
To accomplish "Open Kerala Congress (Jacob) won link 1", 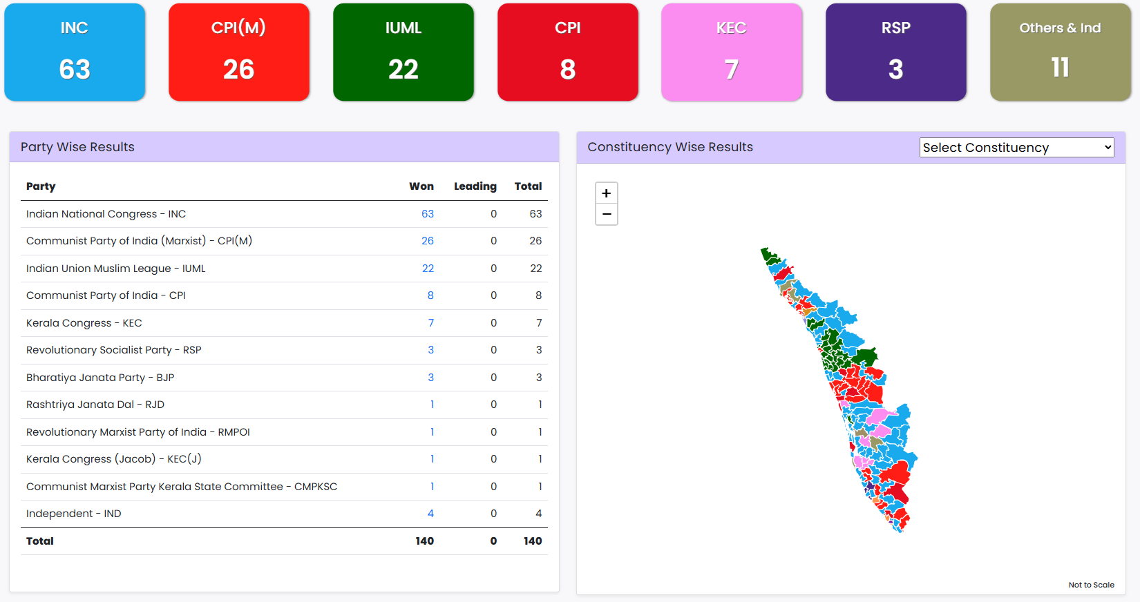I will [433, 459].
